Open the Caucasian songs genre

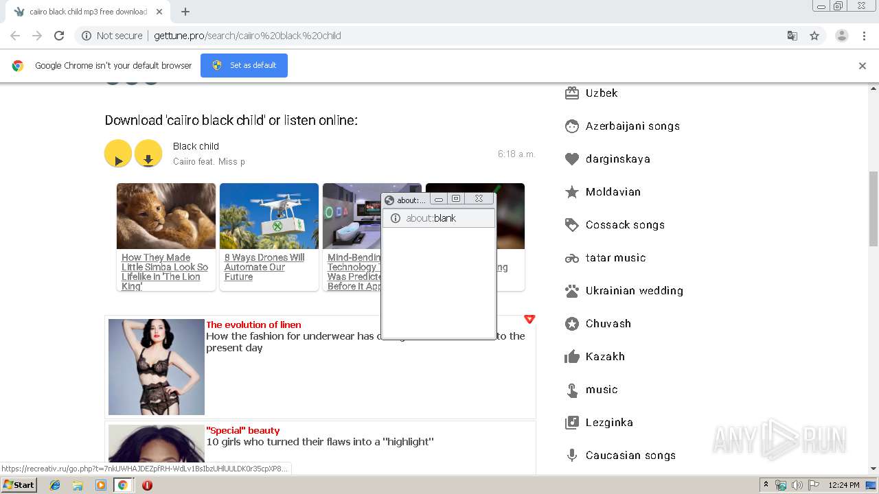630,456
